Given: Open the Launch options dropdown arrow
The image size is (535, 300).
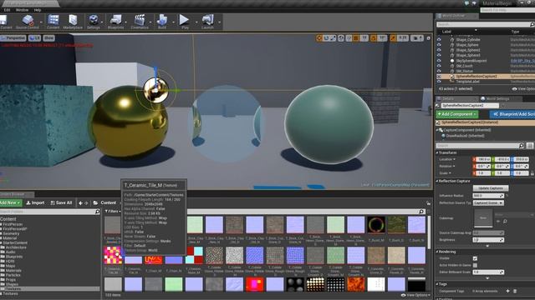Looking at the screenshot, I should click(219, 22).
